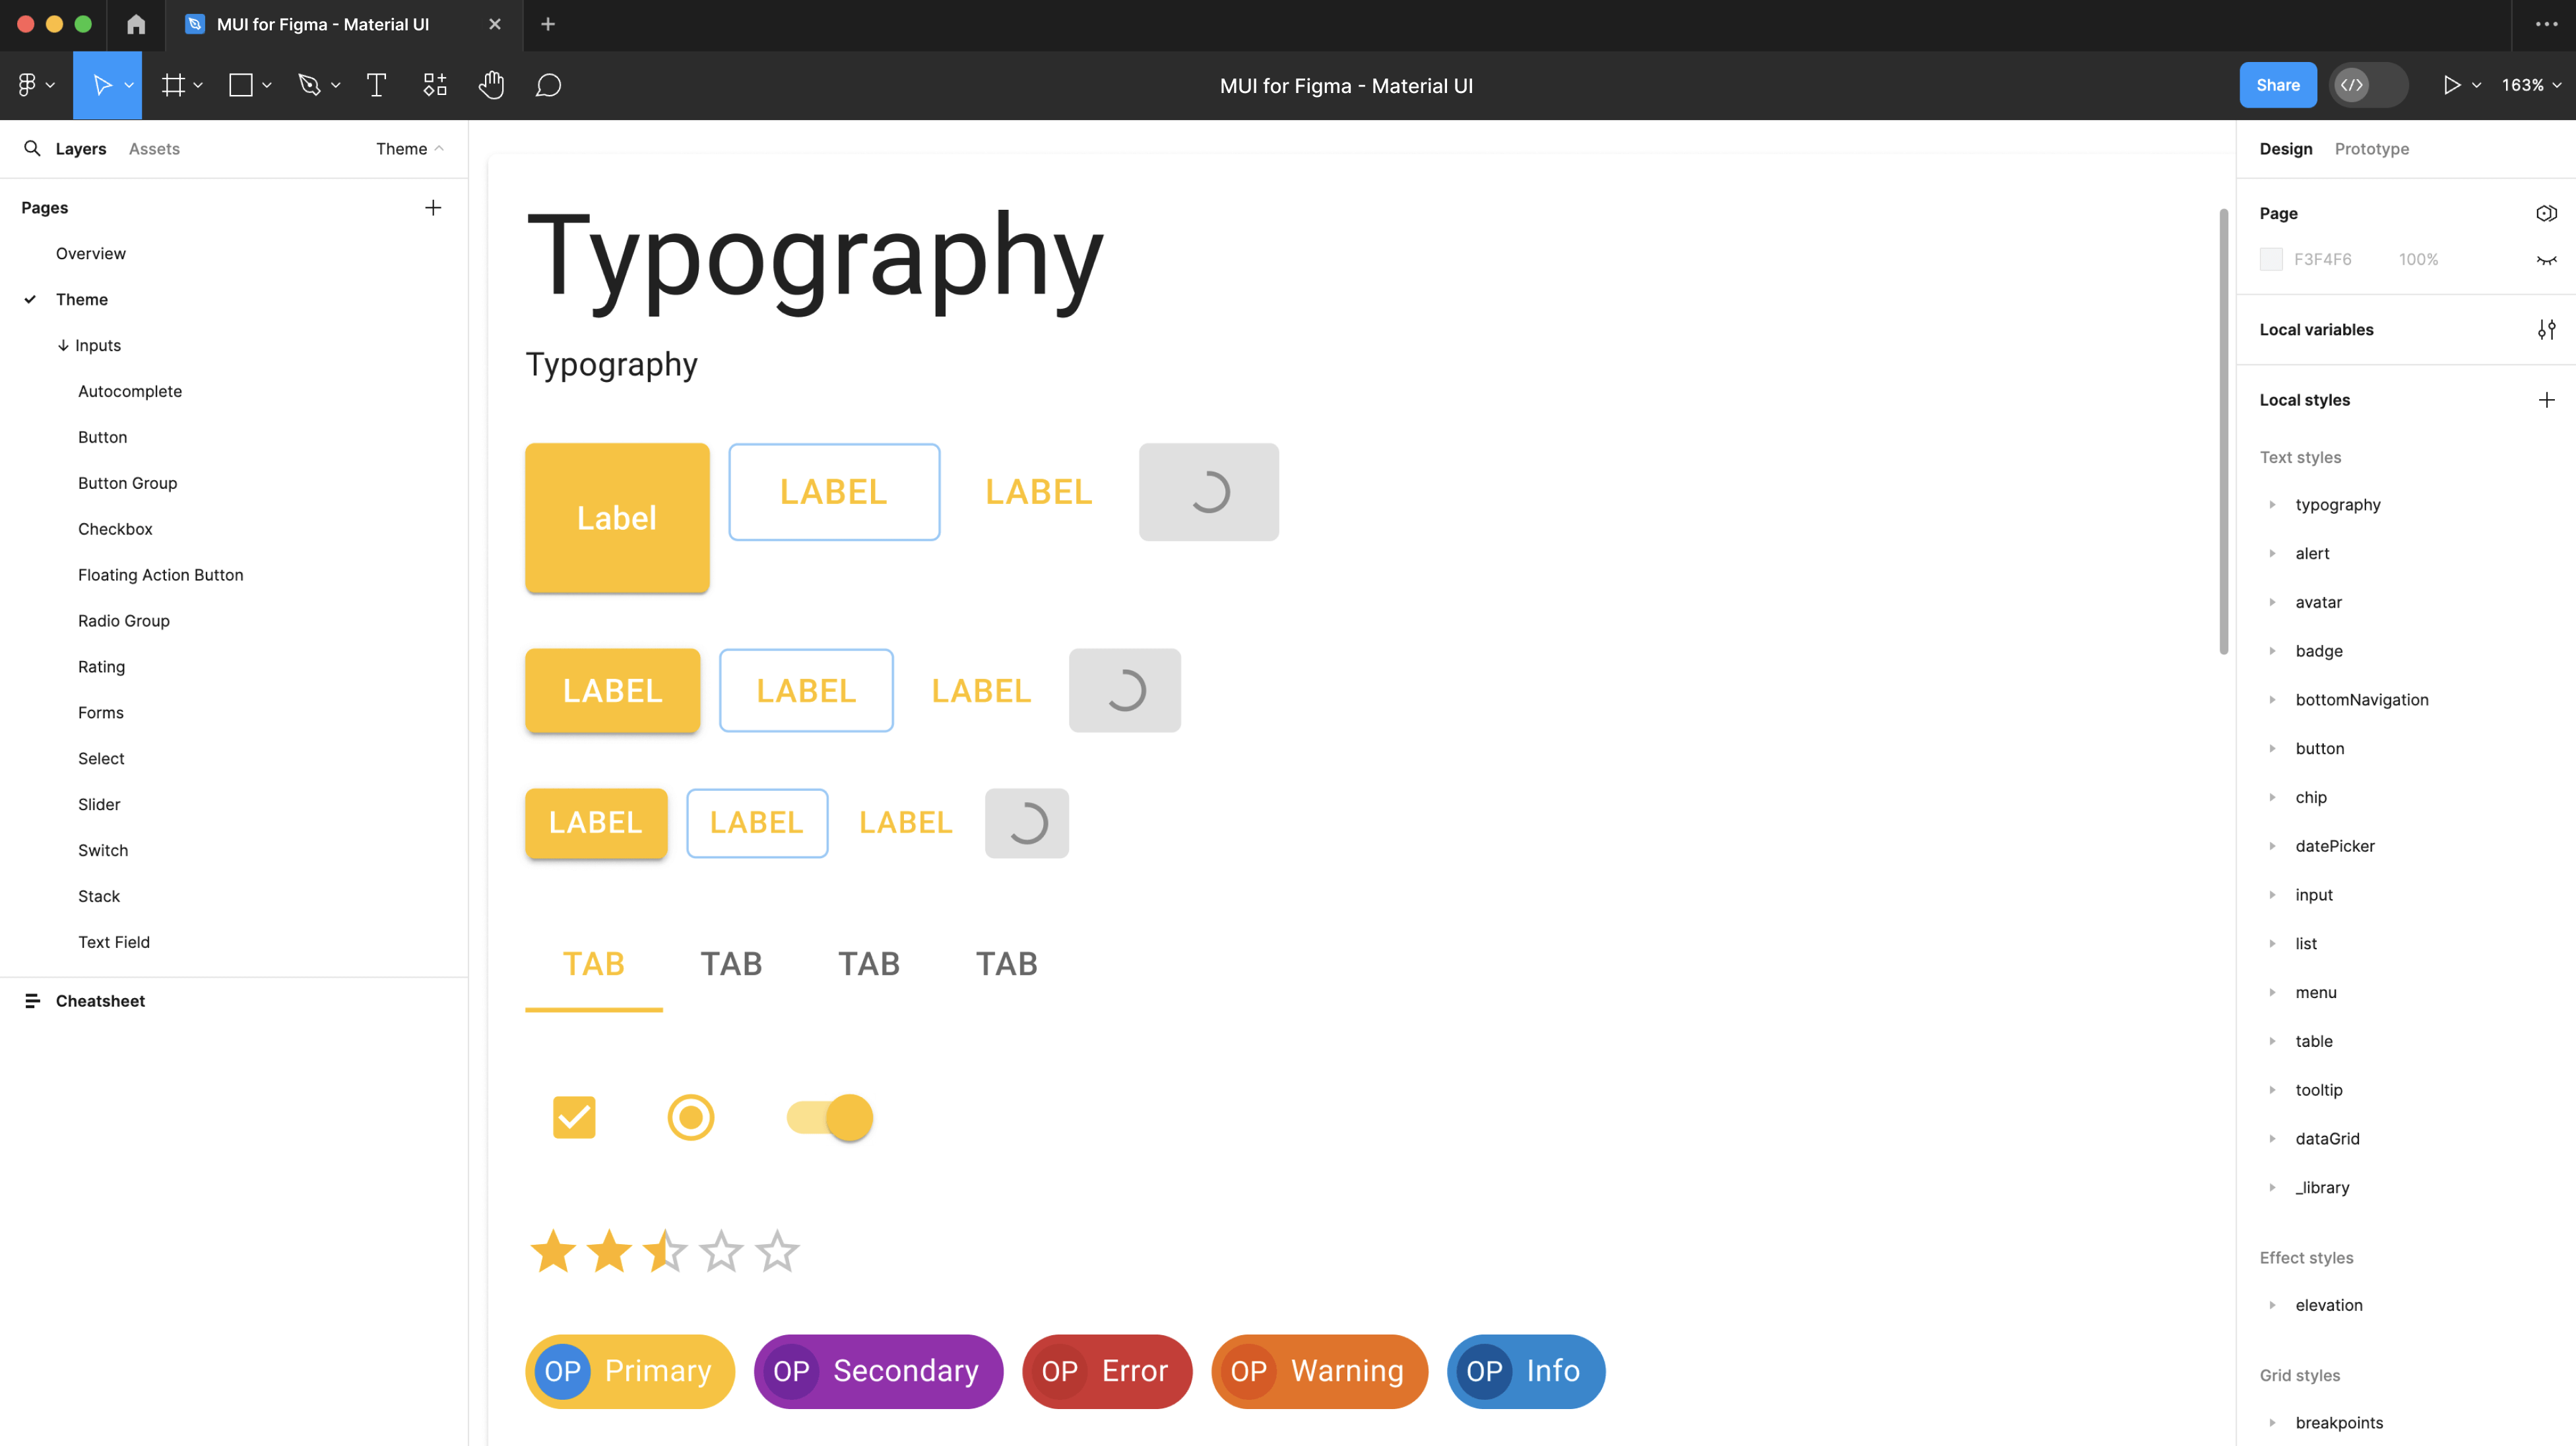The width and height of the screenshot is (2576, 1446).
Task: Switch to the Prototype tab
Action: point(2371,148)
